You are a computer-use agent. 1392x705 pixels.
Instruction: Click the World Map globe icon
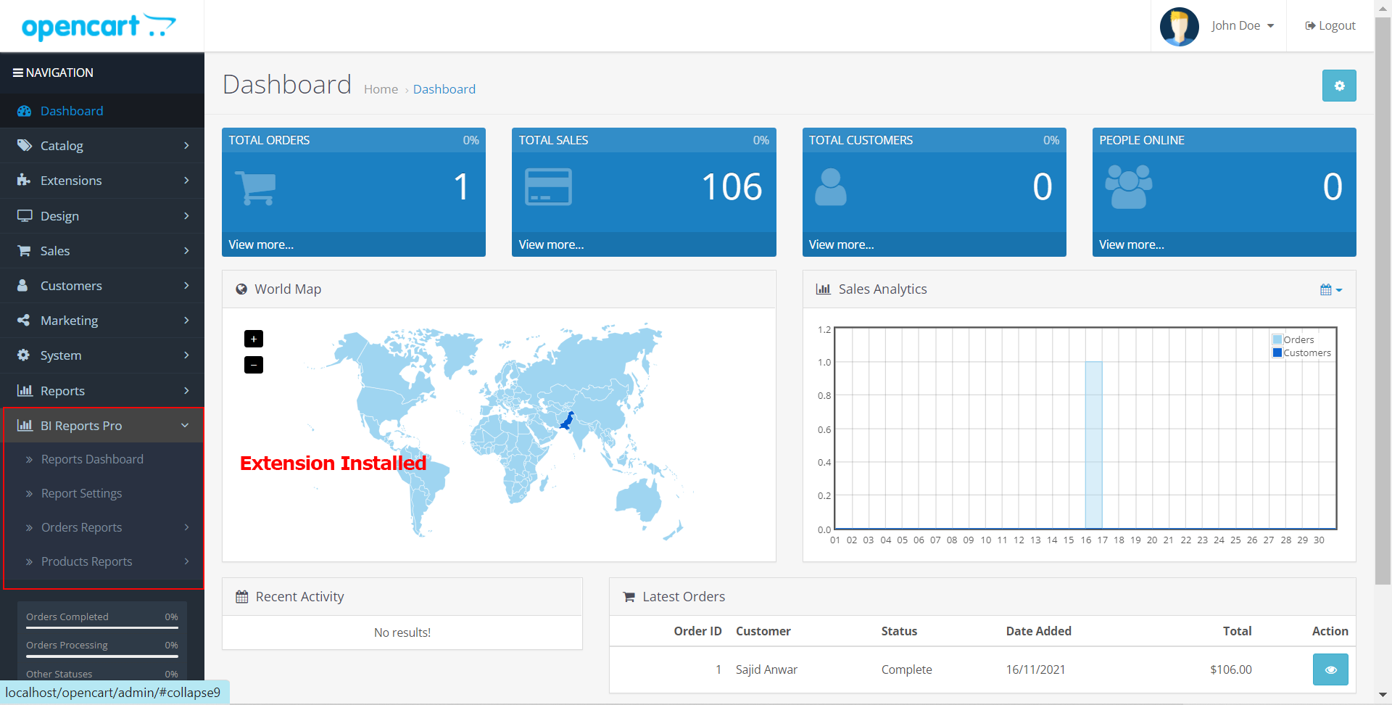241,289
